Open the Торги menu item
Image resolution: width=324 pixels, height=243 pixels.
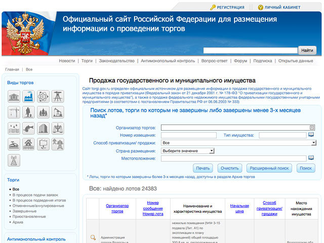click(87, 61)
